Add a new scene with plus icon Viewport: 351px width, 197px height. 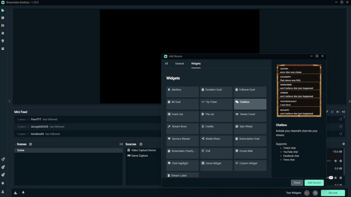pyautogui.click(x=31, y=144)
